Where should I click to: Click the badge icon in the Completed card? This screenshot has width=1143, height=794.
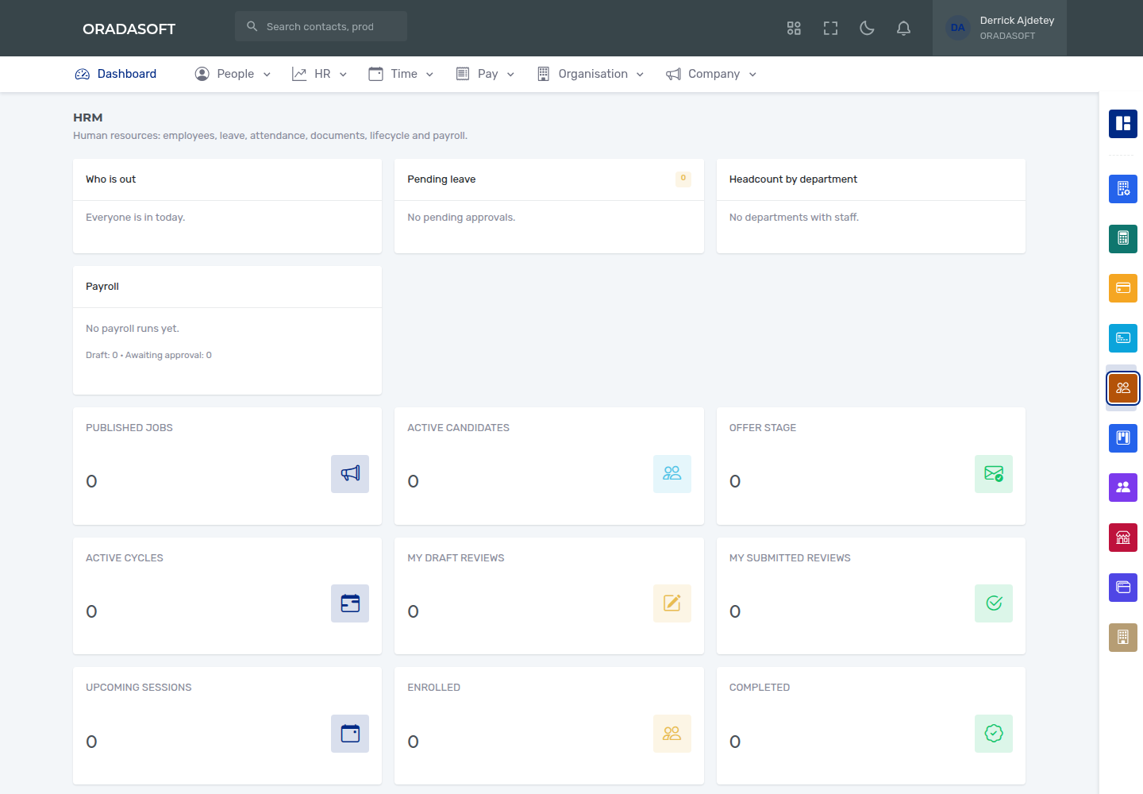pyautogui.click(x=994, y=734)
